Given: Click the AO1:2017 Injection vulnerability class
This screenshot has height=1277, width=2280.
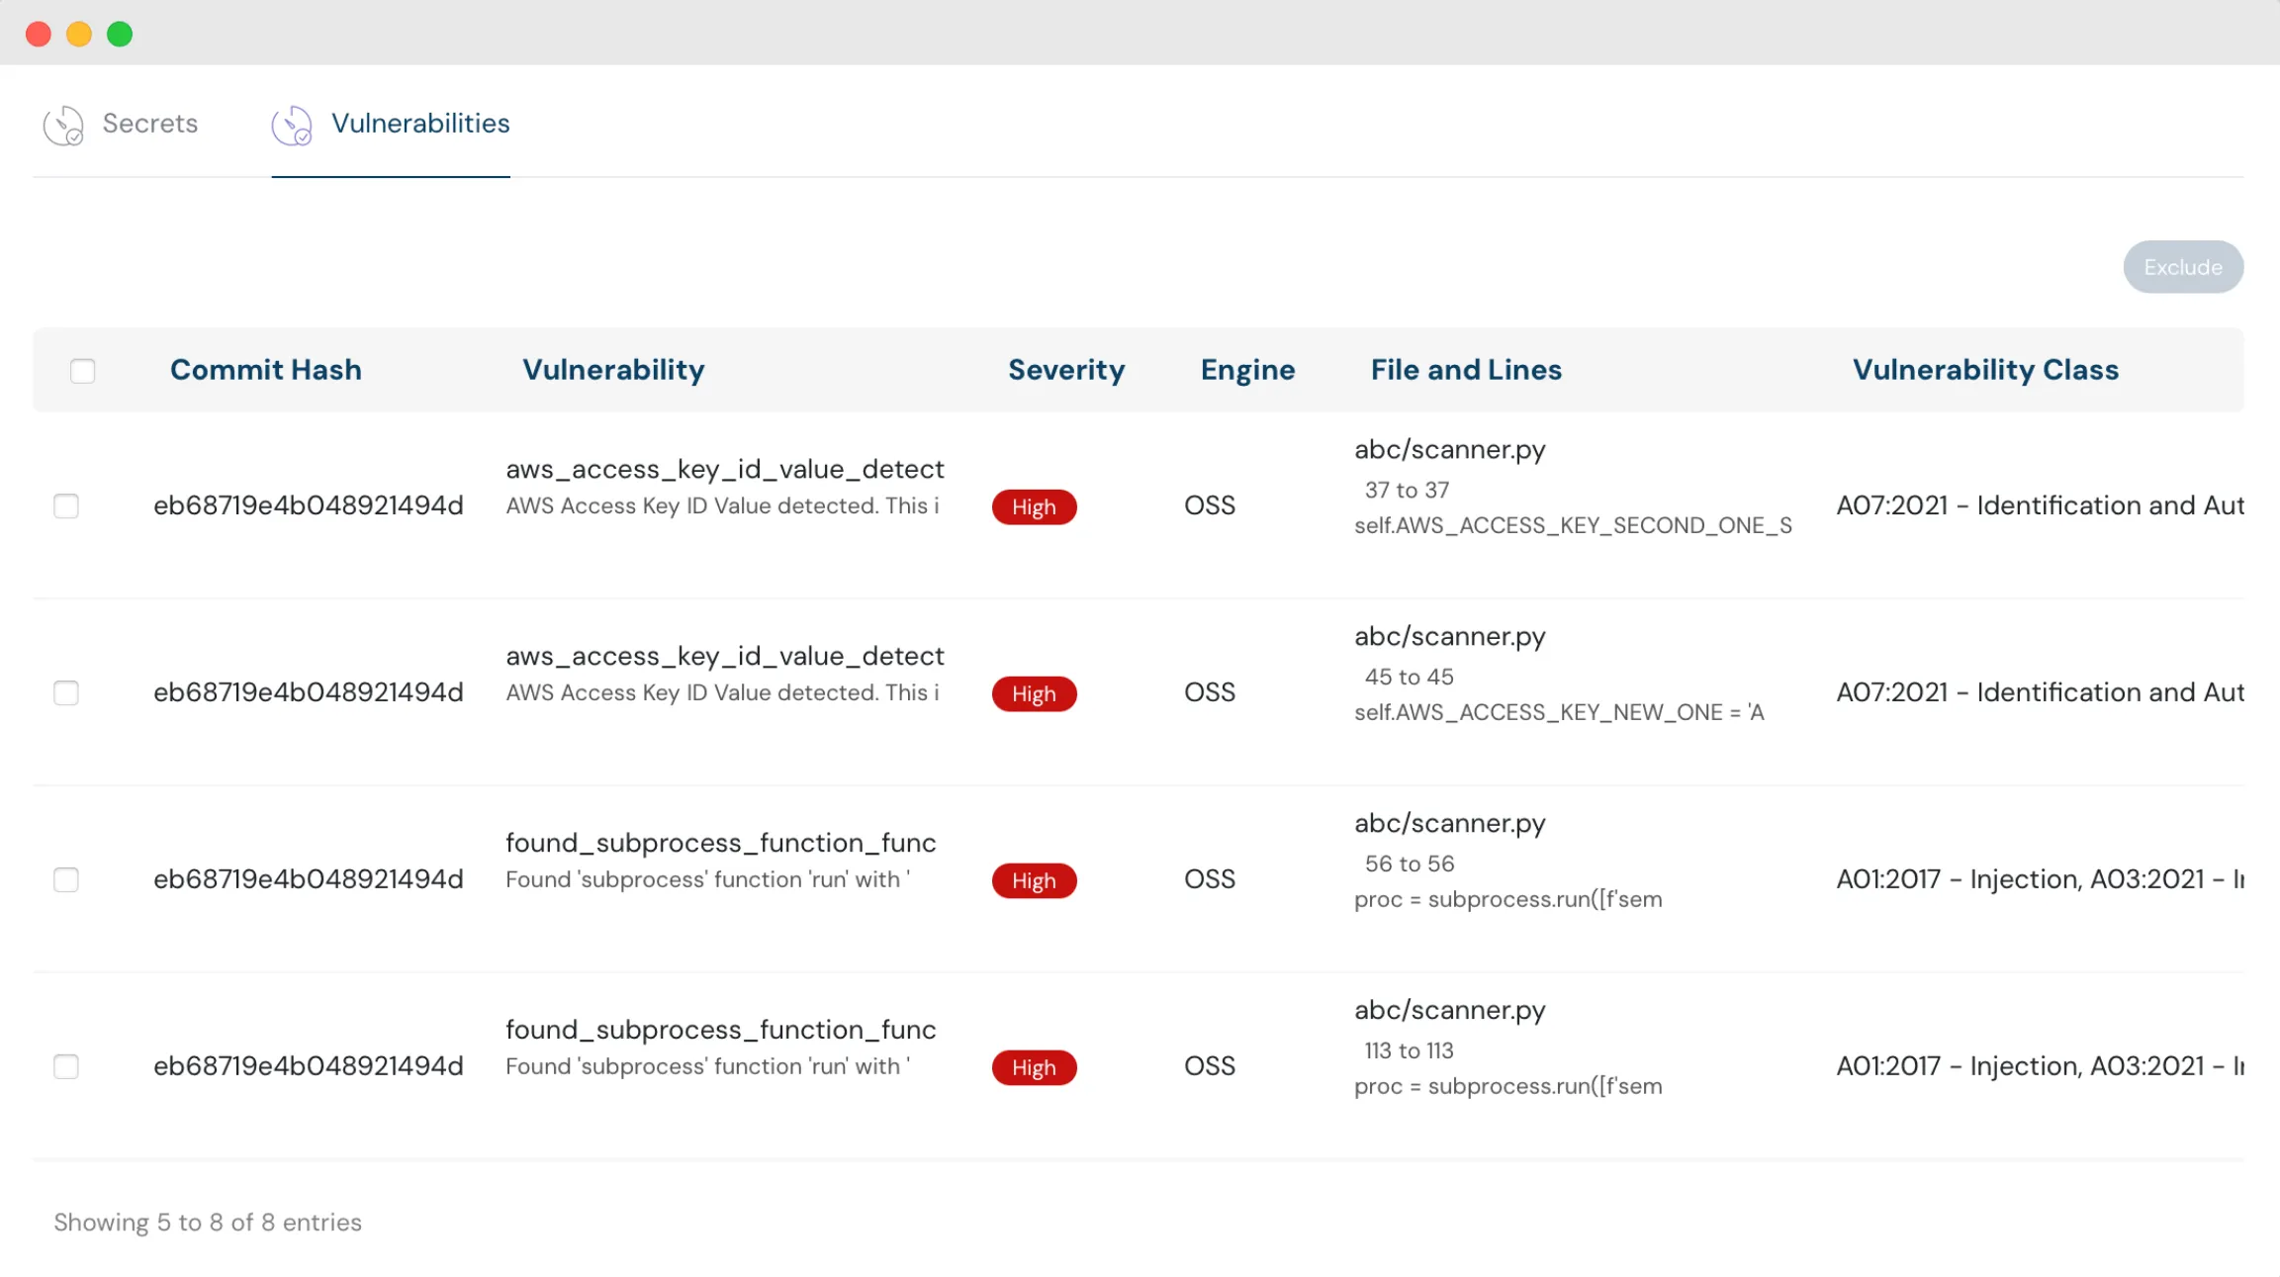Looking at the screenshot, I should [2041, 879].
